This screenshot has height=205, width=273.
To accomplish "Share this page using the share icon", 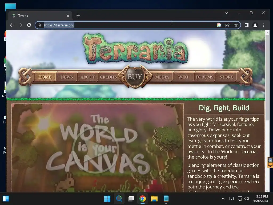I will coord(227,25).
